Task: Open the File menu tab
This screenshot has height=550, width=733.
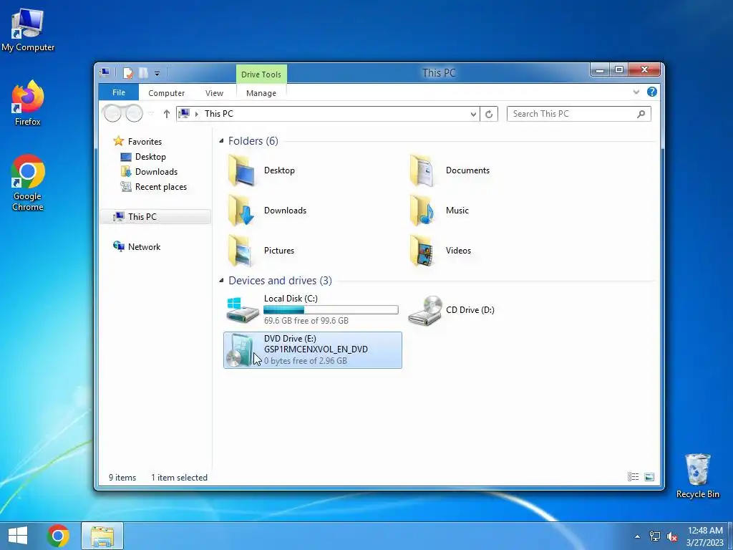Action: coord(119,92)
